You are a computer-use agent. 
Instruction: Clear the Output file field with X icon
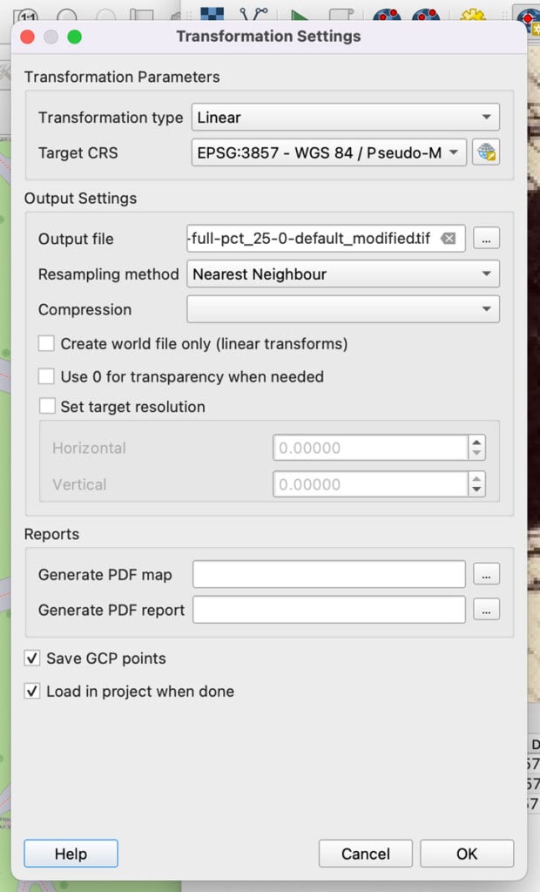pyautogui.click(x=449, y=239)
